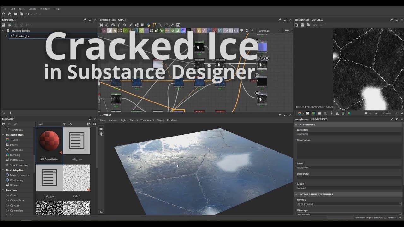Select the Blending library category
The image size is (404, 227).
[x=15, y=155]
